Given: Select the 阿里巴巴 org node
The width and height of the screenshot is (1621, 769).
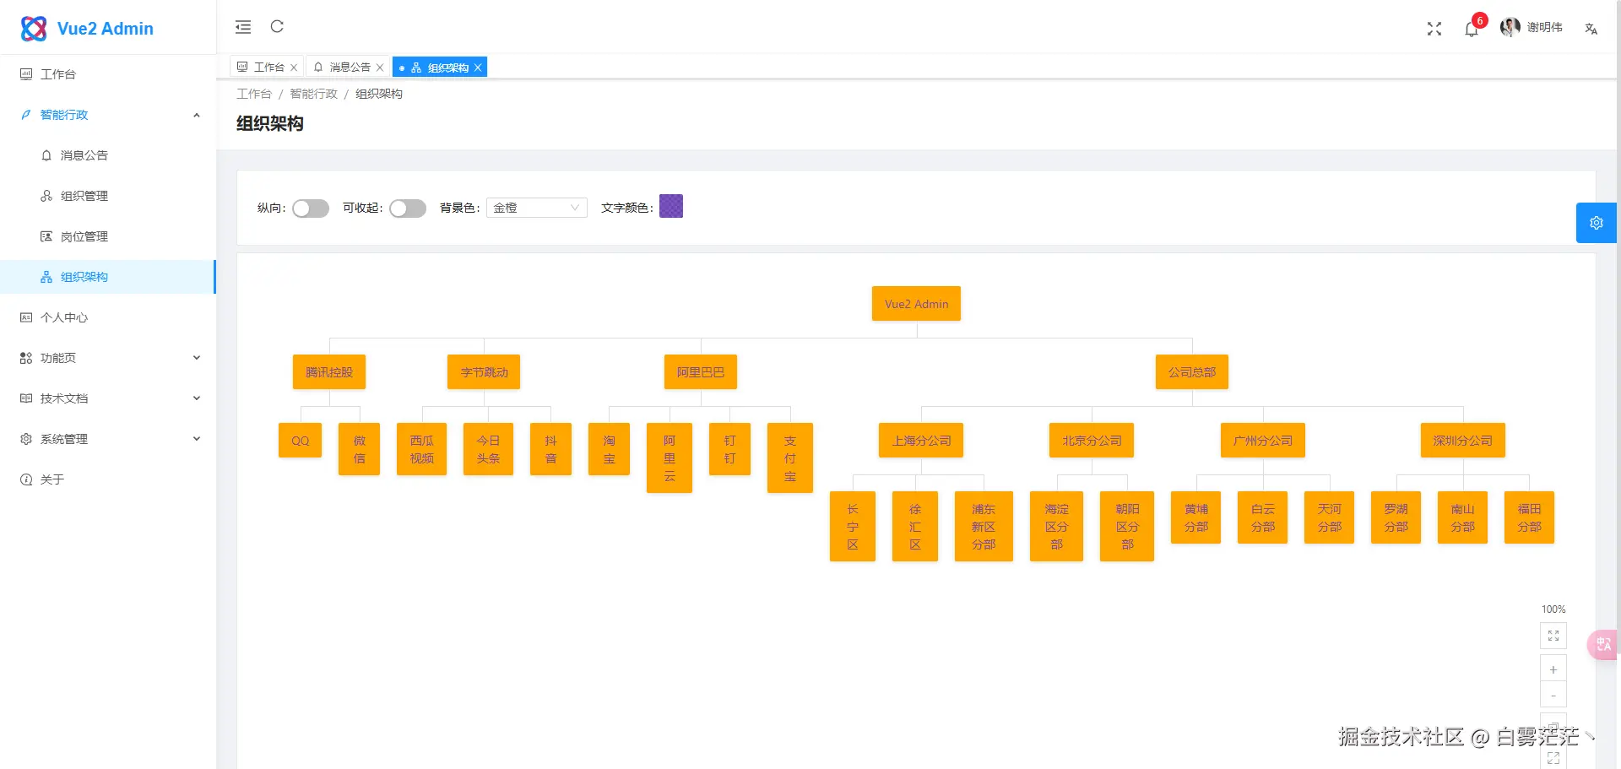Looking at the screenshot, I should pos(701,372).
